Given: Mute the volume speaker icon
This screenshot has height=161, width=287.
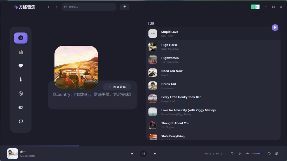Looking at the screenshot, I should (247, 154).
